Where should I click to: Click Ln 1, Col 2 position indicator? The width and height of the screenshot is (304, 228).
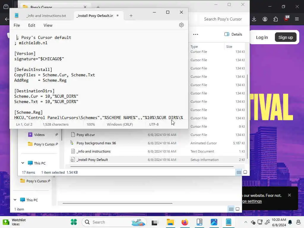click(24, 124)
